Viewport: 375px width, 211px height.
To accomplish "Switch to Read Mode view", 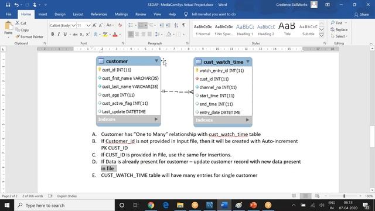I will 294,196.
